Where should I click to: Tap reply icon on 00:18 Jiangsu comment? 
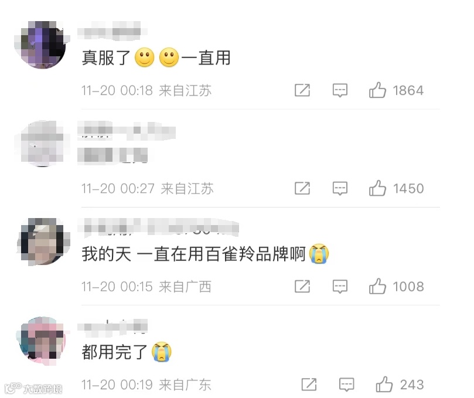[x=340, y=90]
